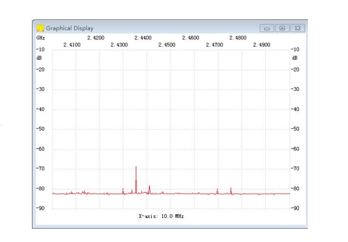Click the left -70 dB scale label
348x242 pixels.
coord(40,169)
